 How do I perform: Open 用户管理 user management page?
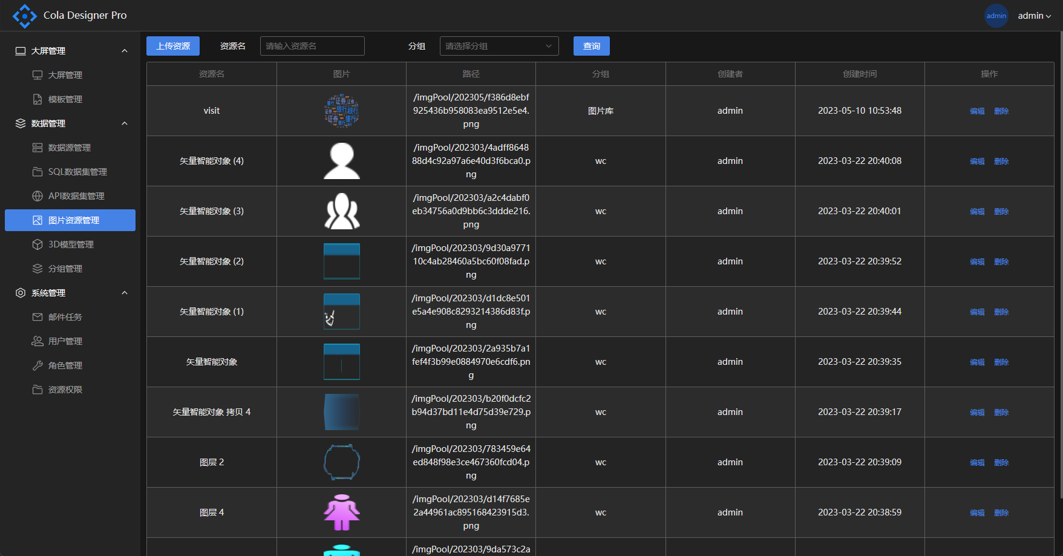tap(65, 341)
